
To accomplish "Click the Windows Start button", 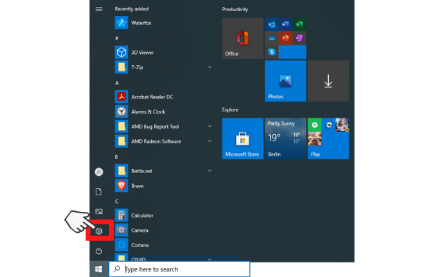I will click(99, 269).
